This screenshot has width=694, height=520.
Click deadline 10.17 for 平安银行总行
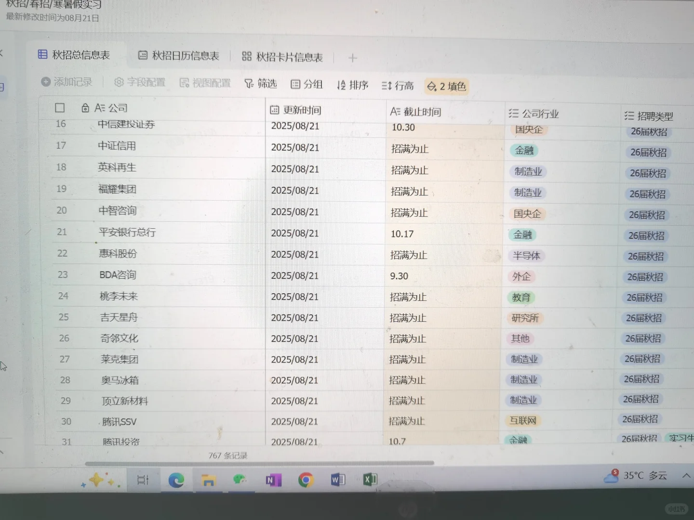402,234
